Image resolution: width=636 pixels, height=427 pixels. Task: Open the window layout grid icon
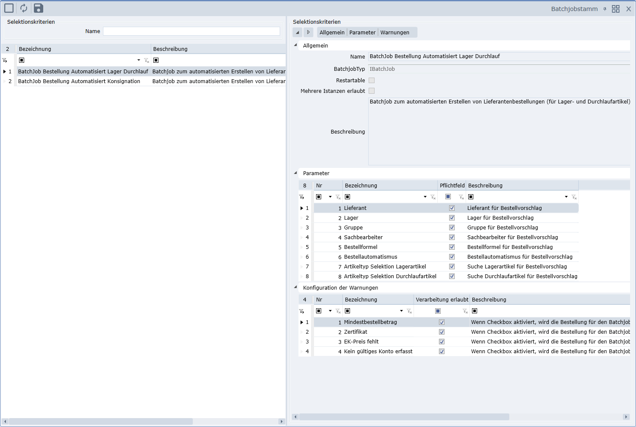coord(616,9)
